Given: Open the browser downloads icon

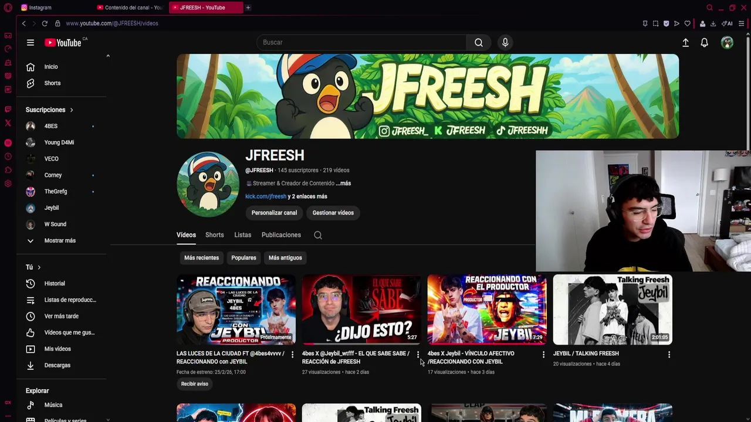Looking at the screenshot, I should pos(713,23).
